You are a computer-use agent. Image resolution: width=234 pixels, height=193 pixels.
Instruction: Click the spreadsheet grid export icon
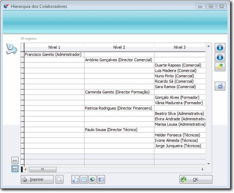coord(84,179)
